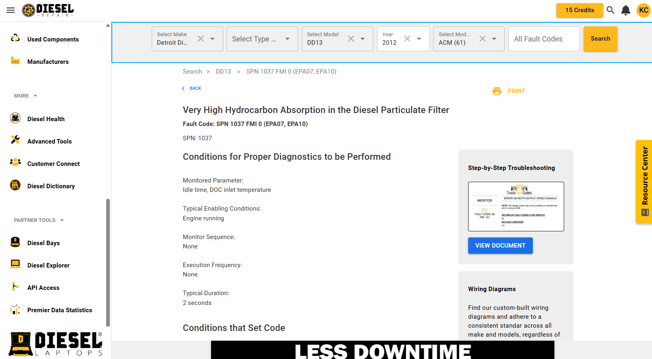Open notifications bell
Screen dimensions: 652x359
pos(626,10)
